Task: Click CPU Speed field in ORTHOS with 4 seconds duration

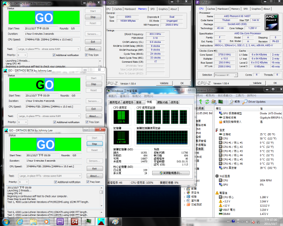Action: (53, 107)
